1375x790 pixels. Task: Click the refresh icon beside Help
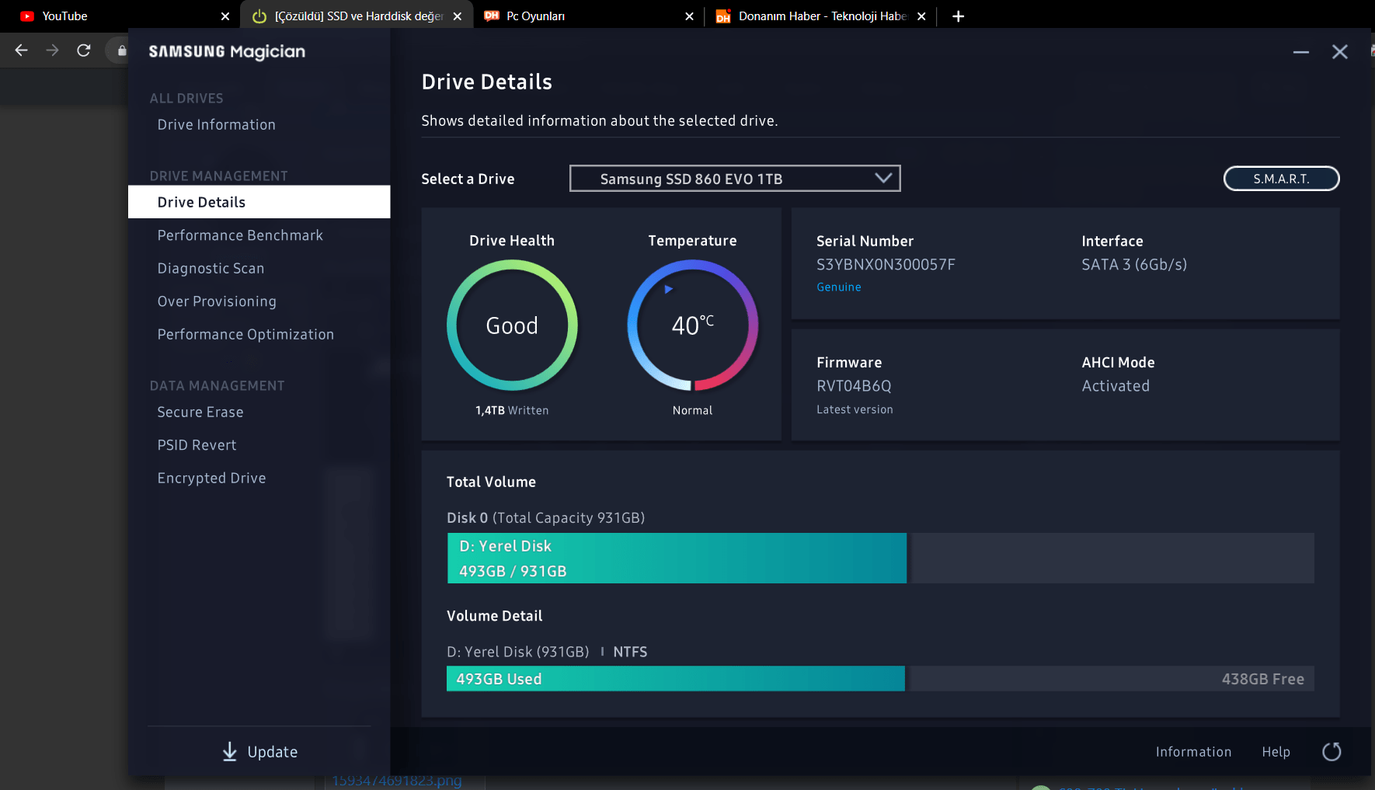click(x=1331, y=751)
